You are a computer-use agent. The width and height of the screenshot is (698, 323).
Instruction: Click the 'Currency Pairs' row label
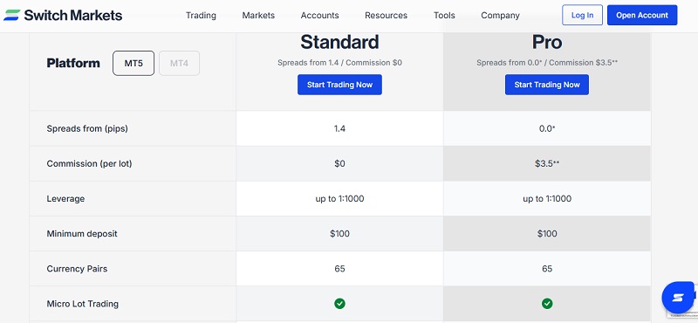coord(77,269)
